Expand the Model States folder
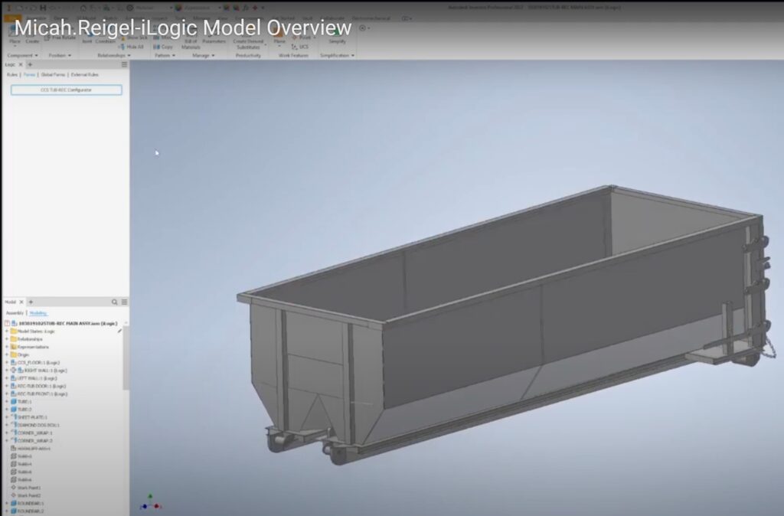This screenshot has width=784, height=516. click(x=6, y=331)
